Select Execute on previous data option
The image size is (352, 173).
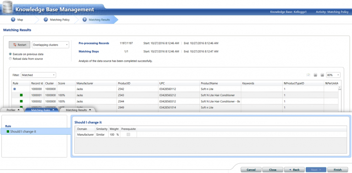pyautogui.click(x=11, y=54)
